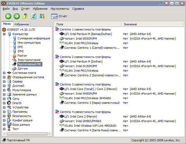Click the tree horizontal scrollbar left arrow

click(4, 134)
